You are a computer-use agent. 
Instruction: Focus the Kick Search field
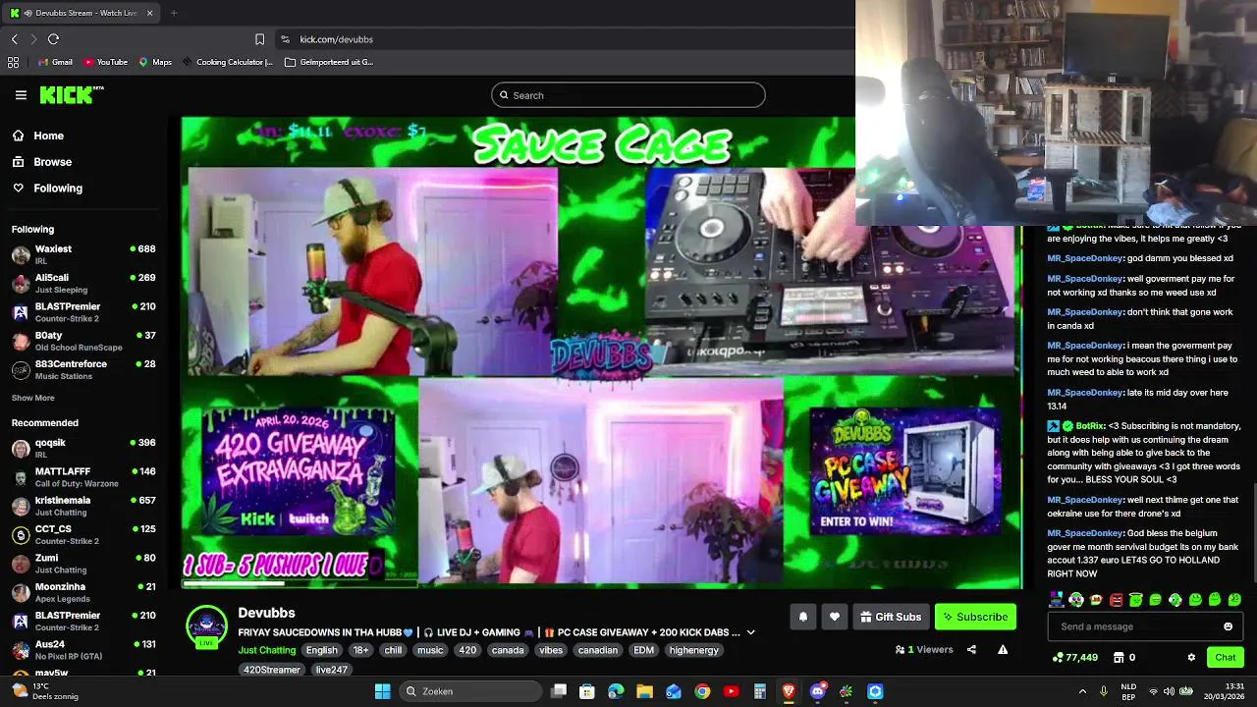click(628, 95)
